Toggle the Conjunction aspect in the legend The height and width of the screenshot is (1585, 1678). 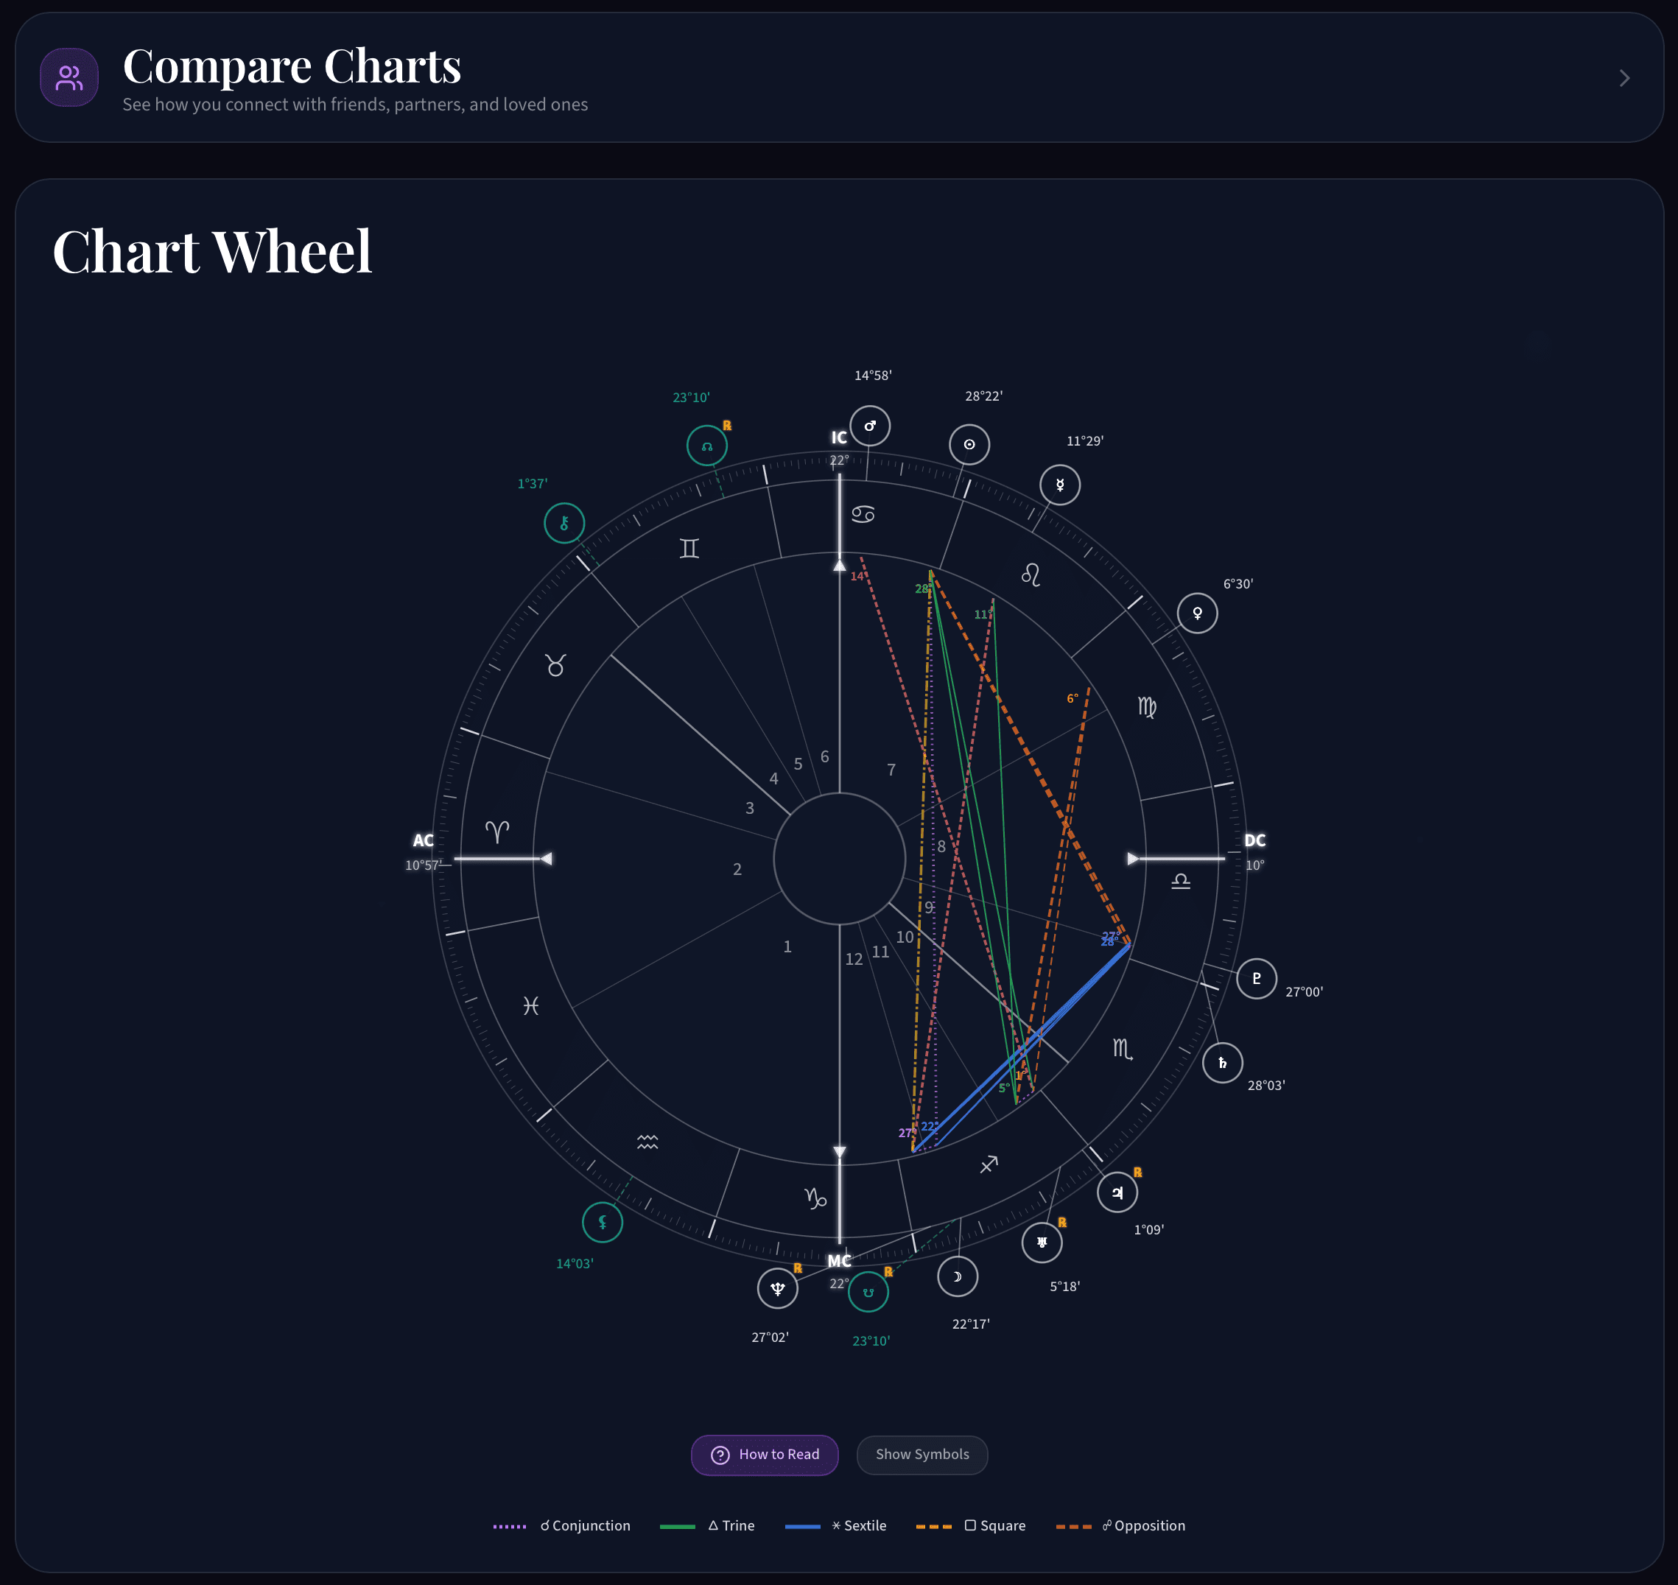point(583,1525)
